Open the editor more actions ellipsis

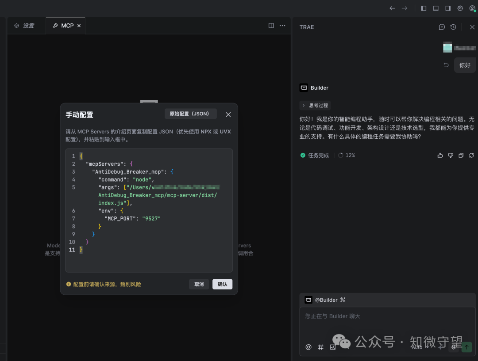(282, 26)
